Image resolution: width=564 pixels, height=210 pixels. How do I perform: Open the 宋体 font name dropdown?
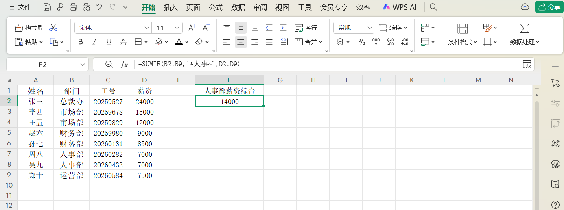tap(147, 28)
